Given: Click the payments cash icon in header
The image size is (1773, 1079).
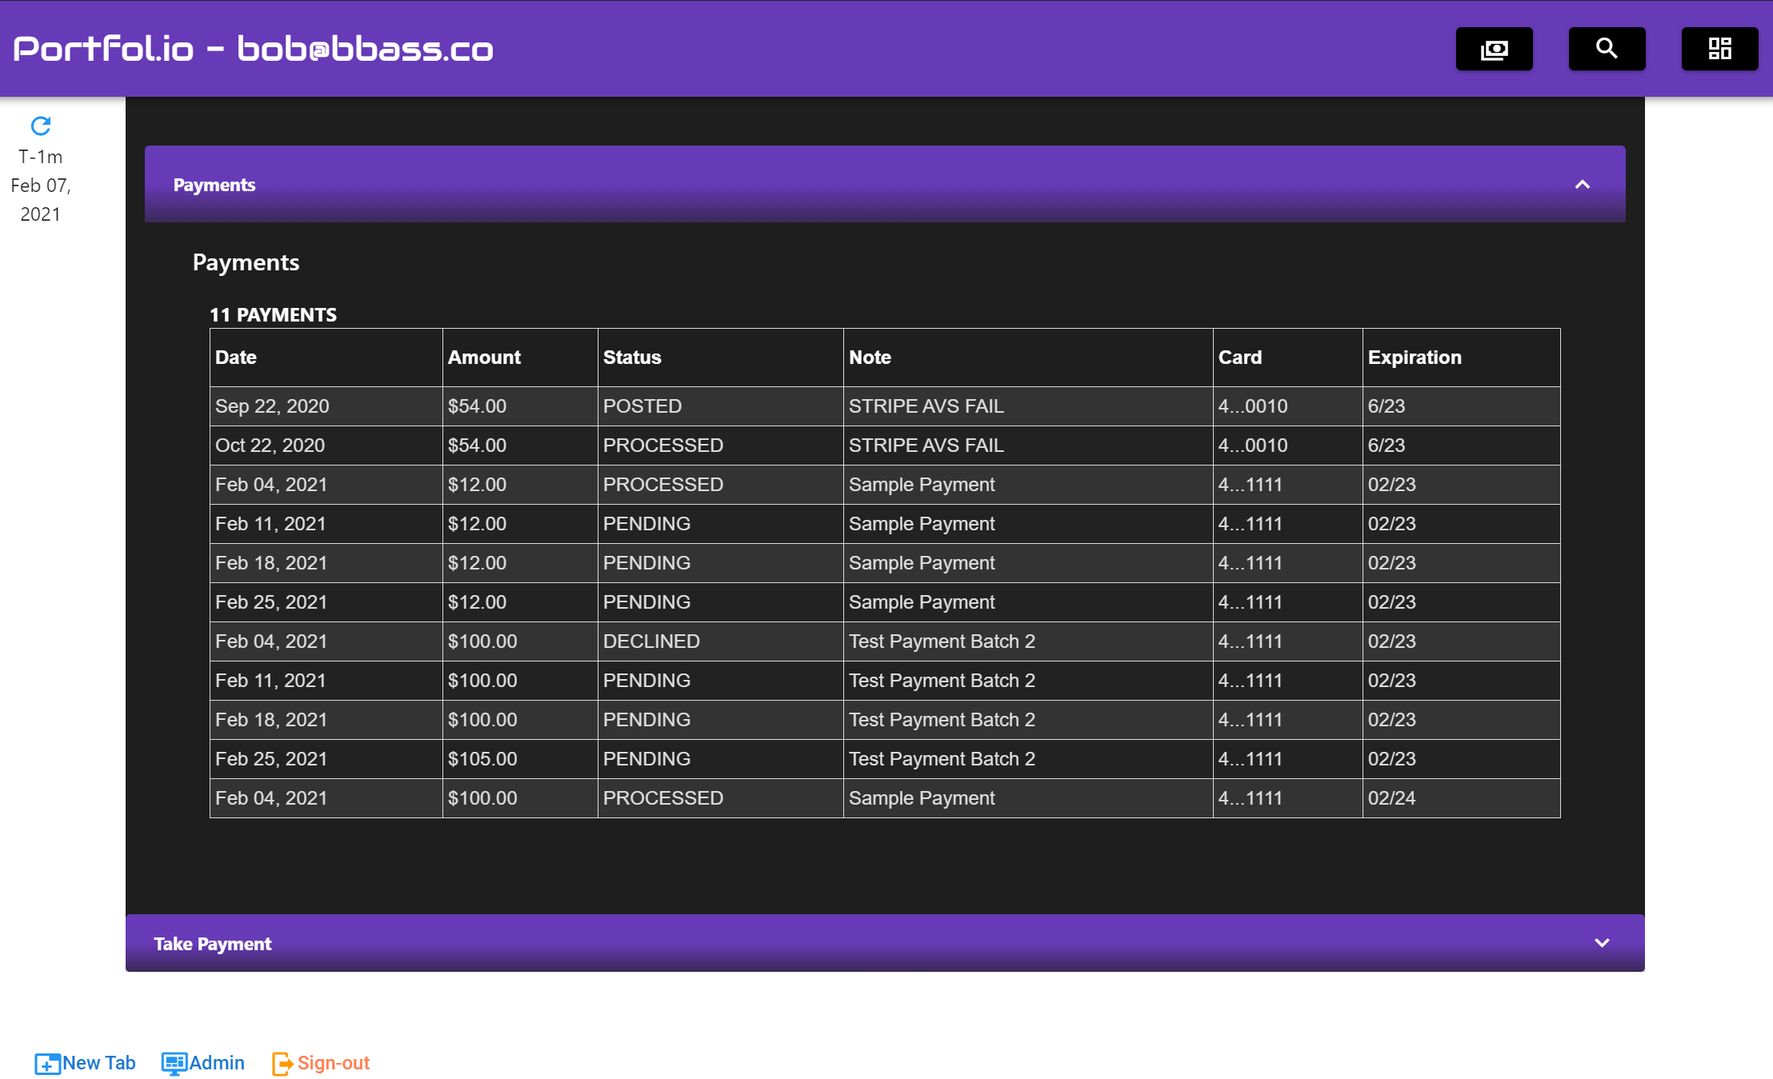Looking at the screenshot, I should pyautogui.click(x=1494, y=50).
